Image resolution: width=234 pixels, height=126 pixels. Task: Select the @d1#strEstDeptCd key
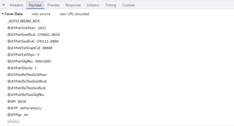click(x=24, y=48)
